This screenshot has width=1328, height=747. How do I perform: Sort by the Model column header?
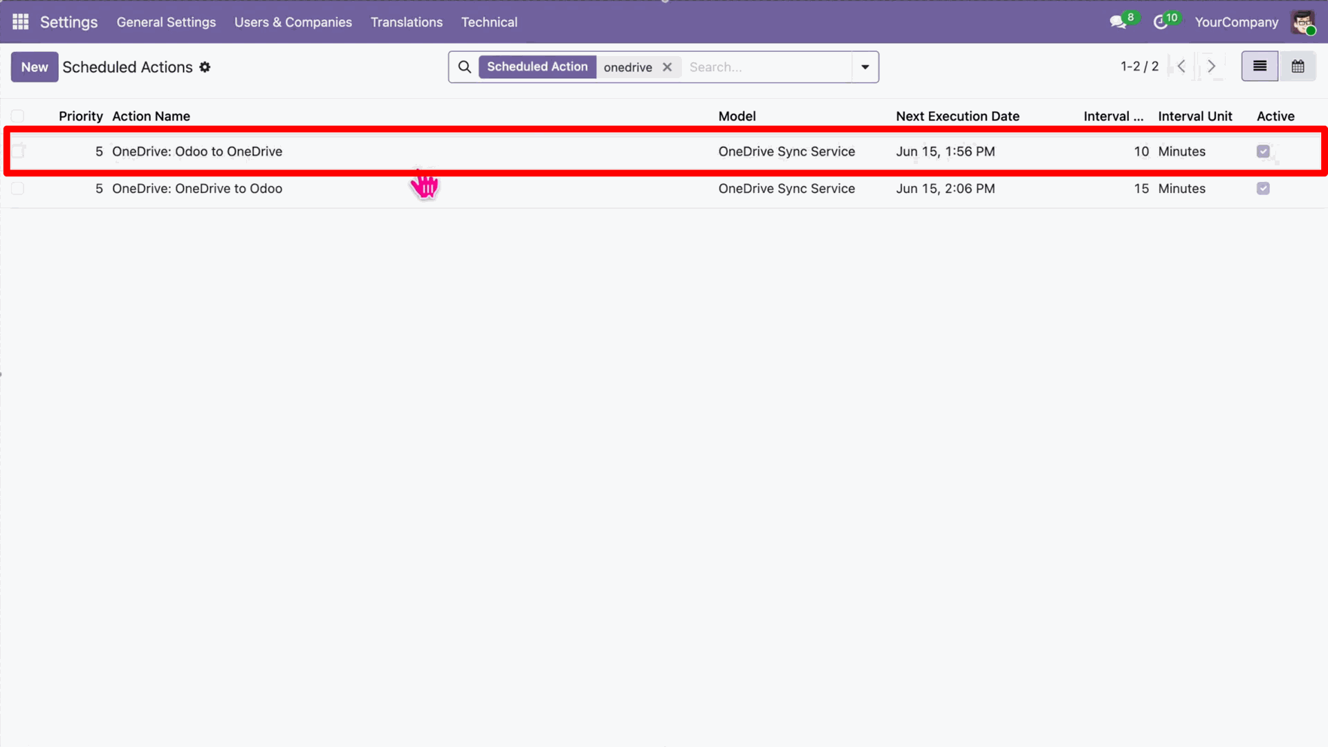point(737,116)
